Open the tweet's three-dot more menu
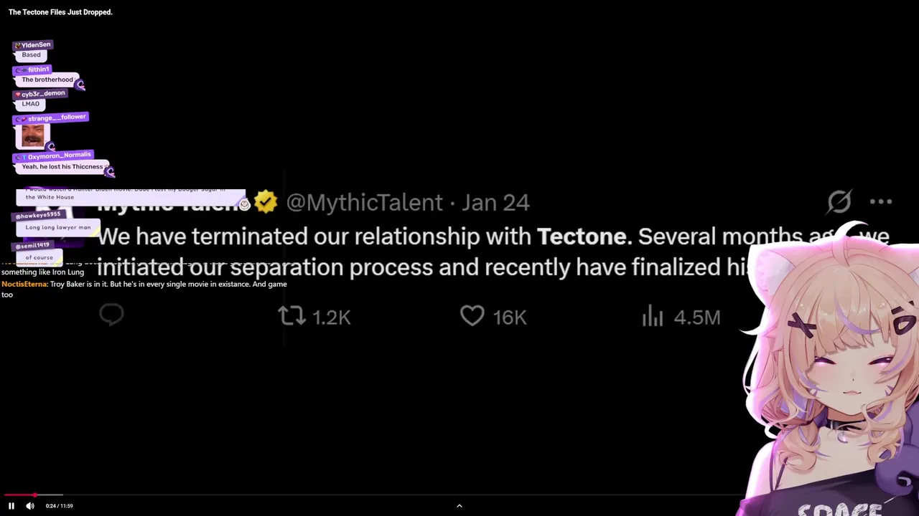The height and width of the screenshot is (516, 919). click(881, 202)
